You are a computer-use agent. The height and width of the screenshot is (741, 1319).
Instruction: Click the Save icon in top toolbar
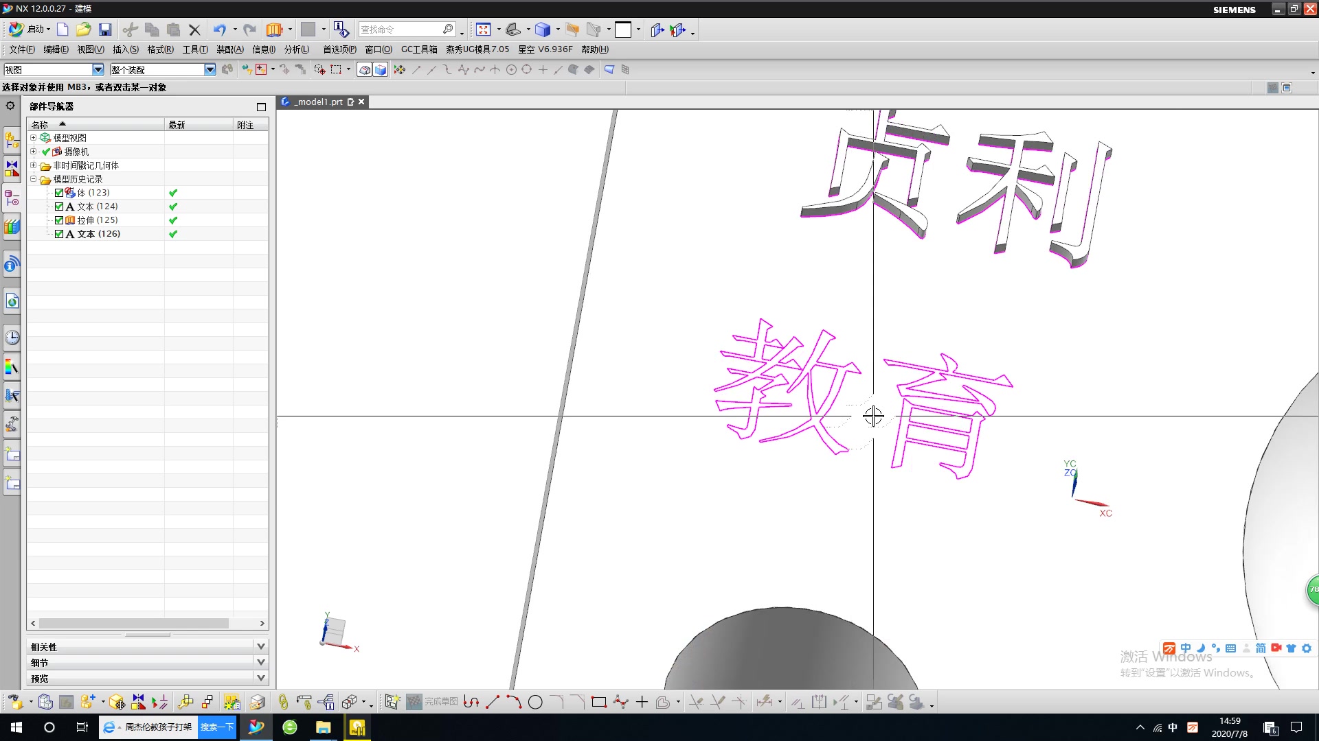point(105,30)
